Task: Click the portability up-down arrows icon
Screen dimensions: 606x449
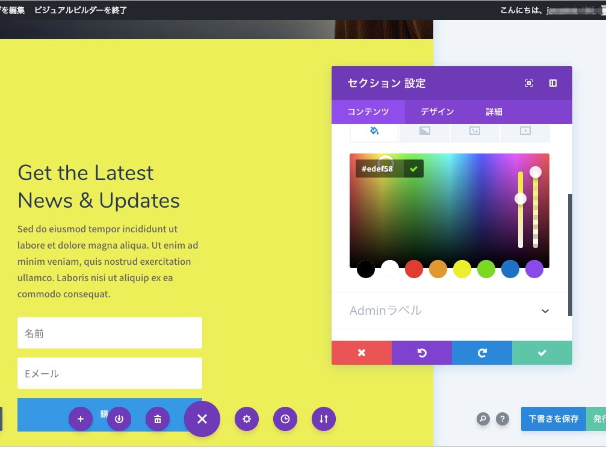Action: 324,419
